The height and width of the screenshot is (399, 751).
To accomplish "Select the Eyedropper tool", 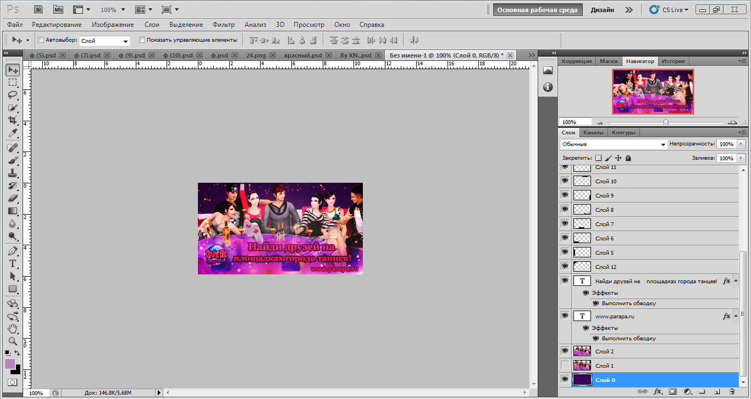I will click(13, 133).
